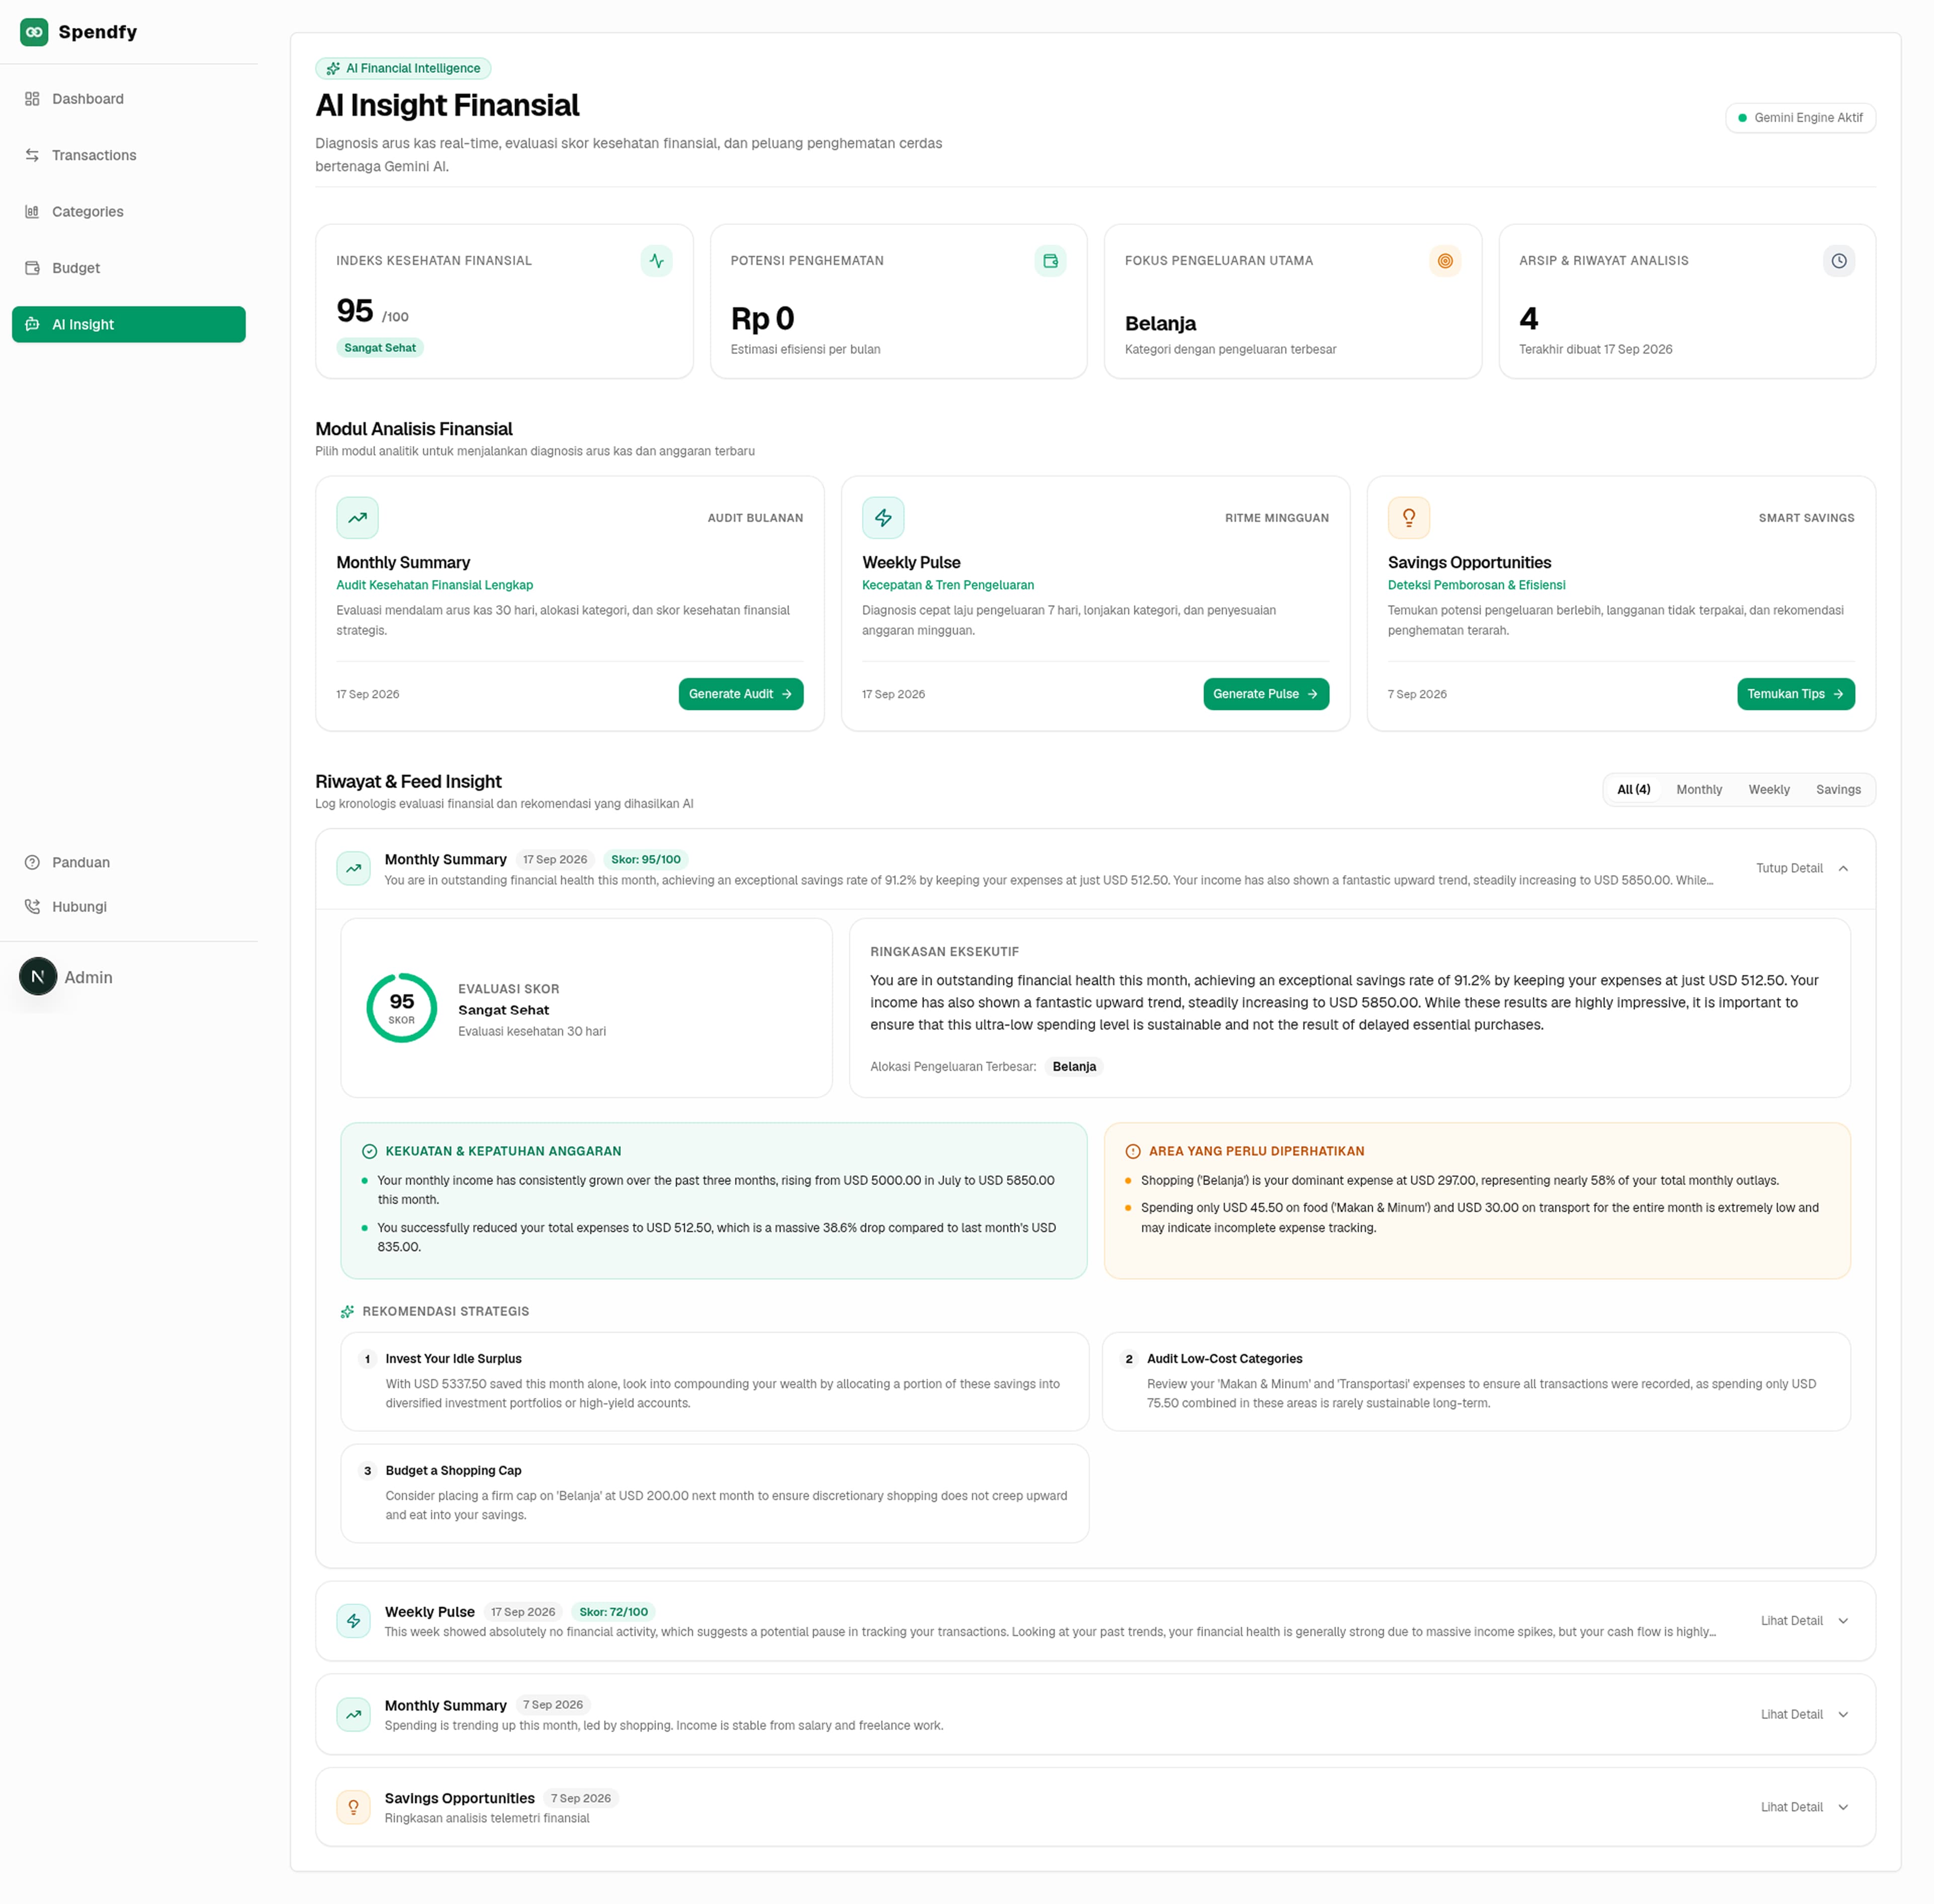1934x1904 pixels.
Task: Open Categories from the sidebar
Action: 129,212
